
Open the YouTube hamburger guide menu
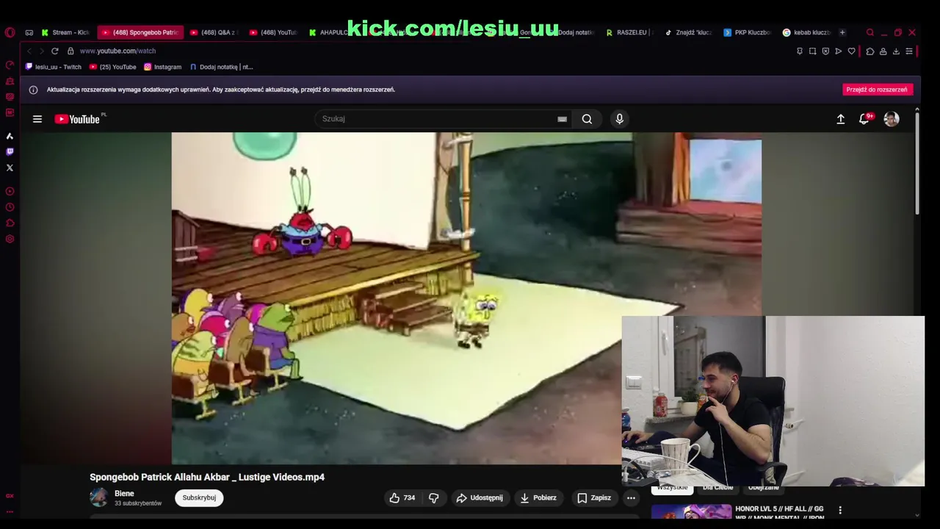37,119
